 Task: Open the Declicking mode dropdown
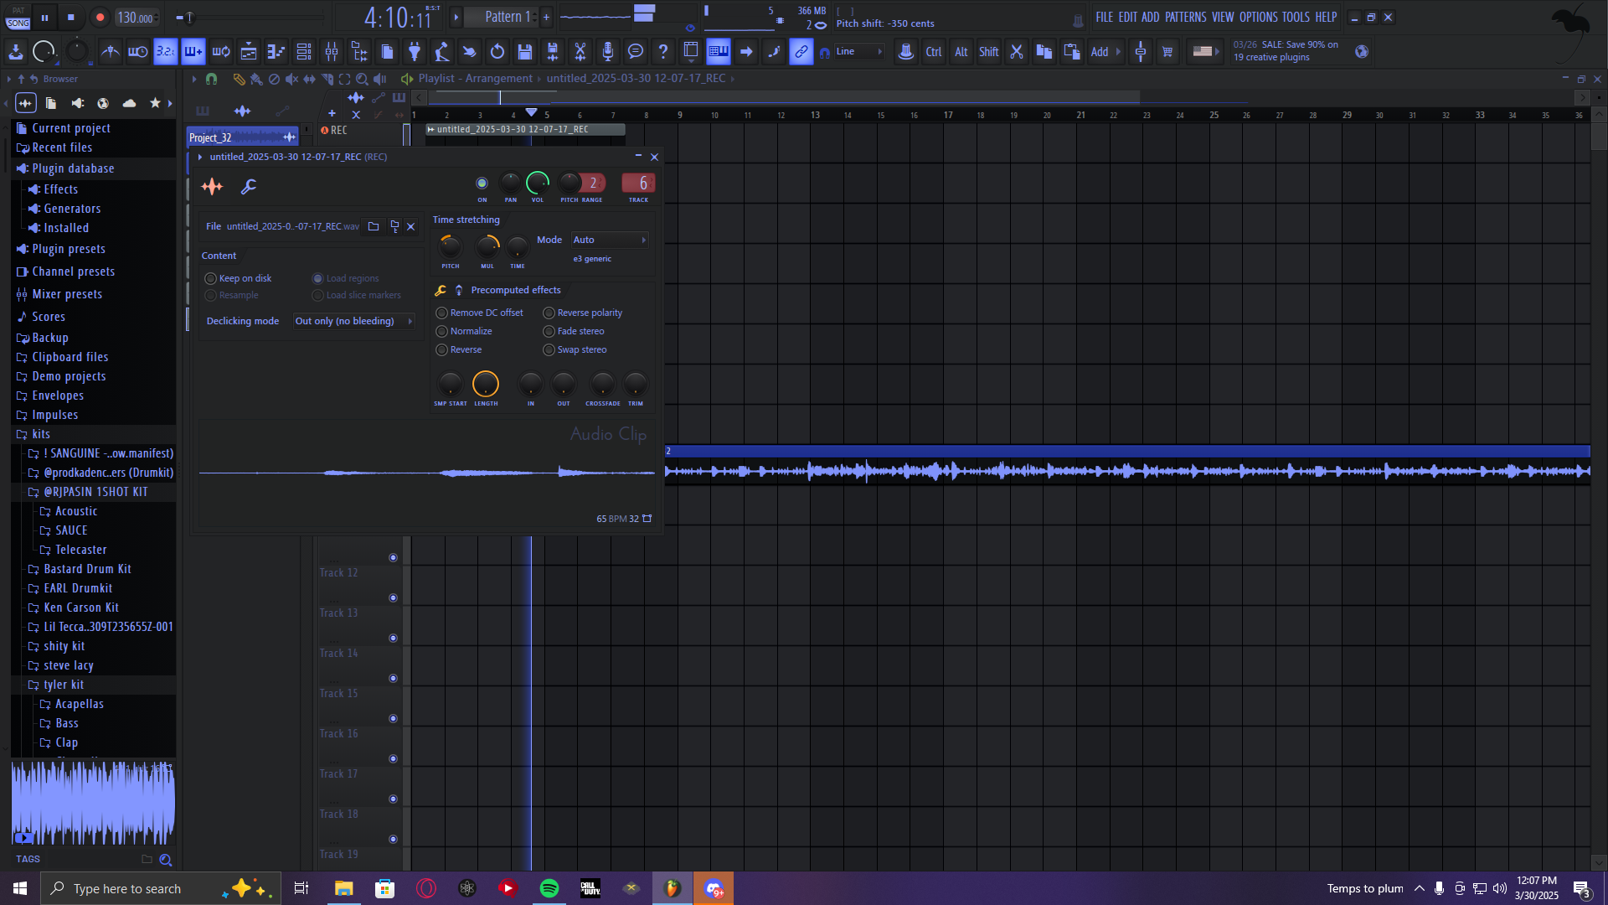(x=353, y=321)
